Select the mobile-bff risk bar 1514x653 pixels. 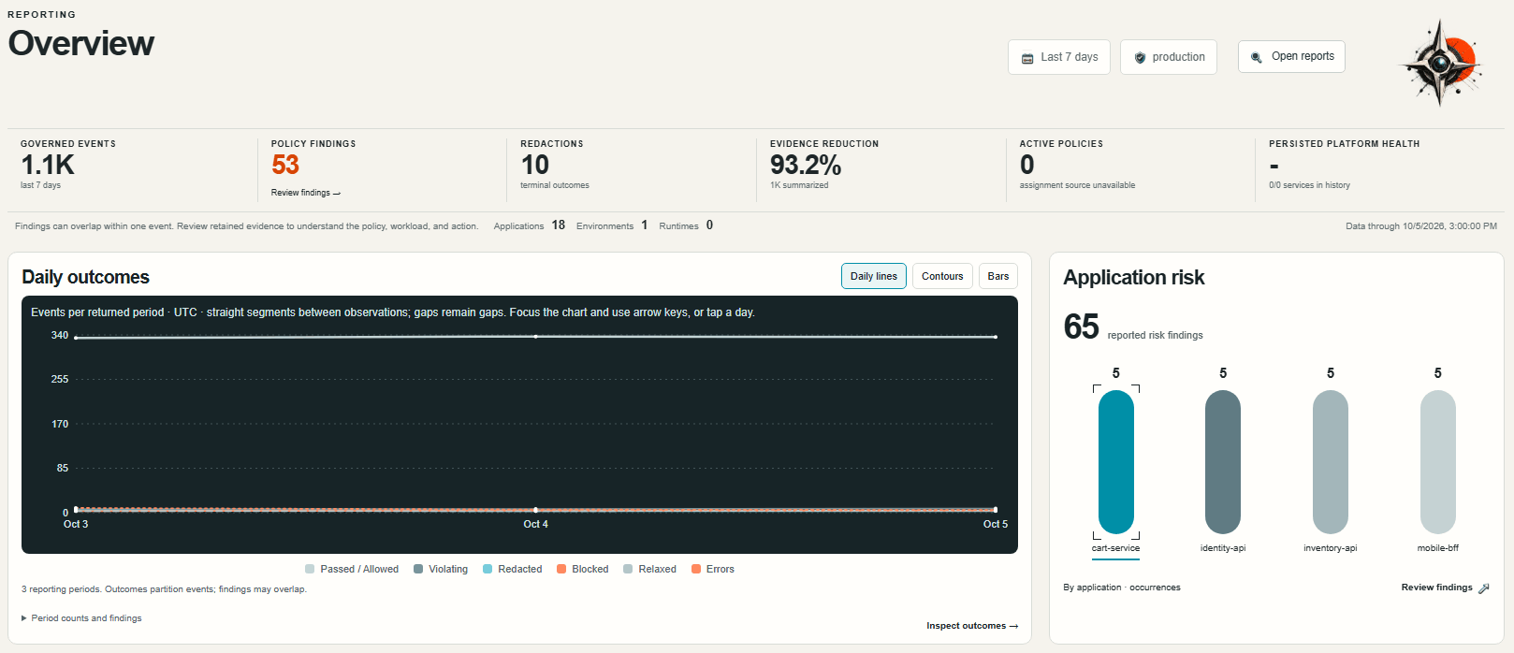tap(1438, 462)
